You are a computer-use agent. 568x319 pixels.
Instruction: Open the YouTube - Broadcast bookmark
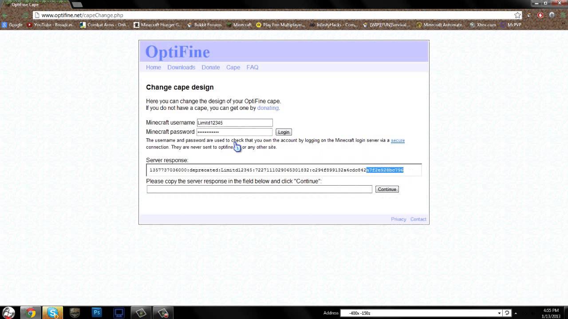(x=51, y=25)
